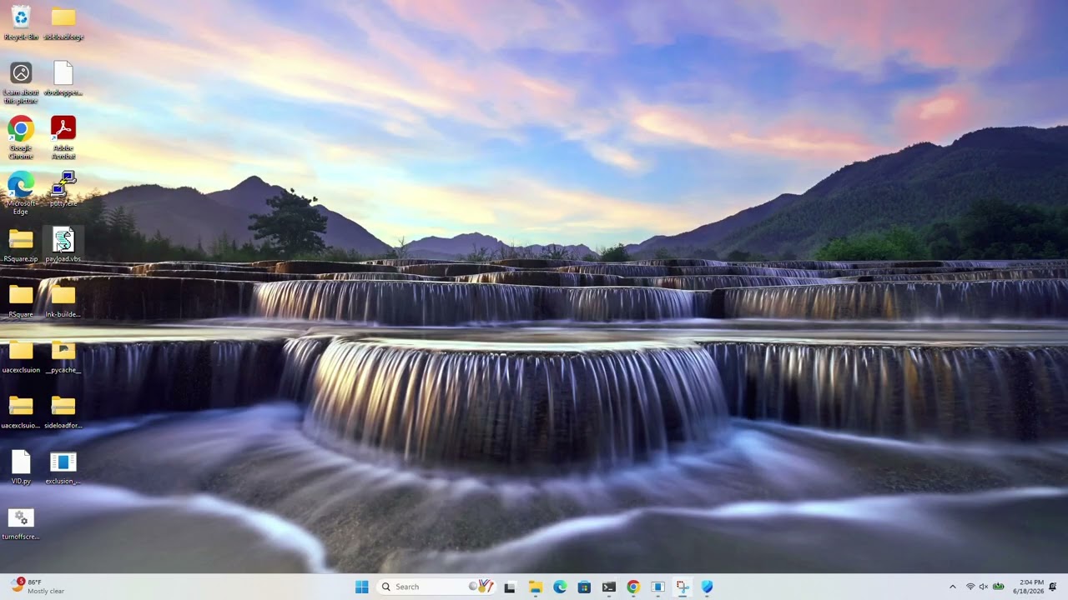Click the muted volume tray icon
The height and width of the screenshot is (600, 1068).
click(984, 587)
